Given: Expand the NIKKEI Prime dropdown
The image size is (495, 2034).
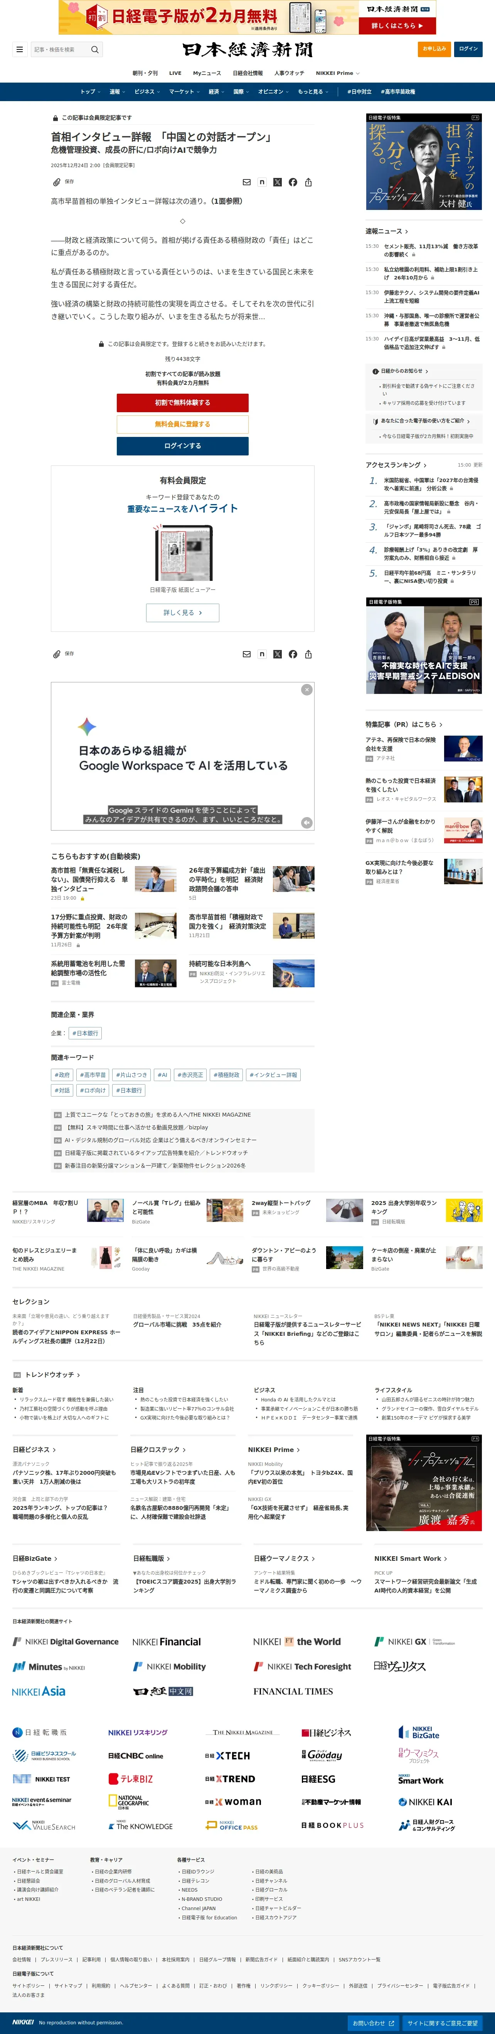Looking at the screenshot, I should [337, 73].
